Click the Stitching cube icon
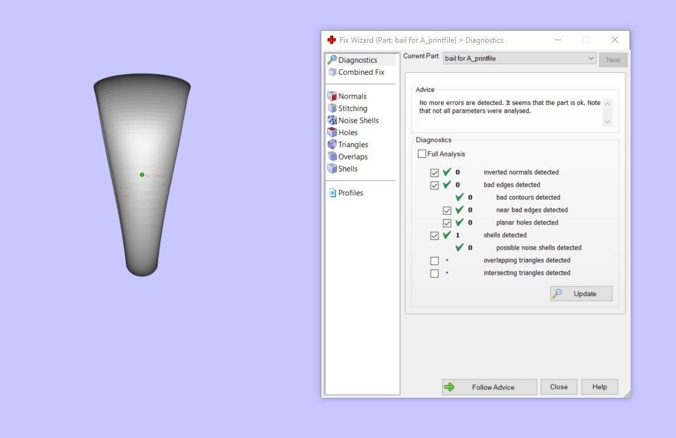Viewport: 676px width, 438px height. point(332,107)
